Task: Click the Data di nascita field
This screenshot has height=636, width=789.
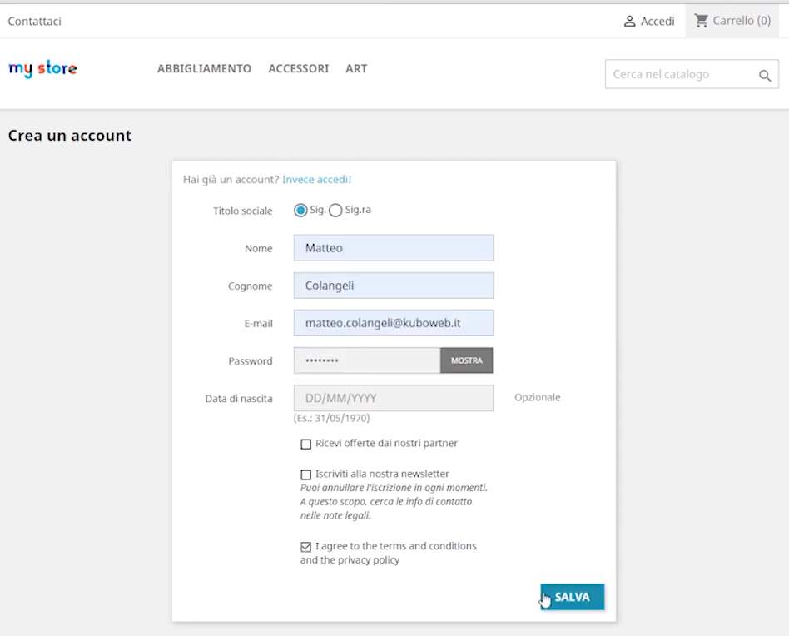Action: tap(393, 398)
